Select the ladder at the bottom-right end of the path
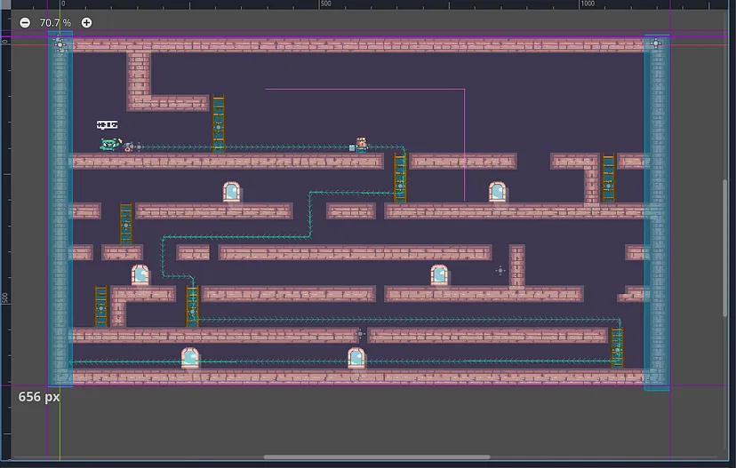Image resolution: width=736 pixels, height=468 pixels. (x=617, y=347)
